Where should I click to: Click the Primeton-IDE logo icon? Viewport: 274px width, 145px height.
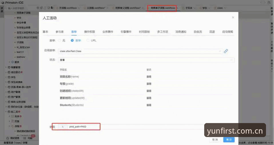[3, 3]
